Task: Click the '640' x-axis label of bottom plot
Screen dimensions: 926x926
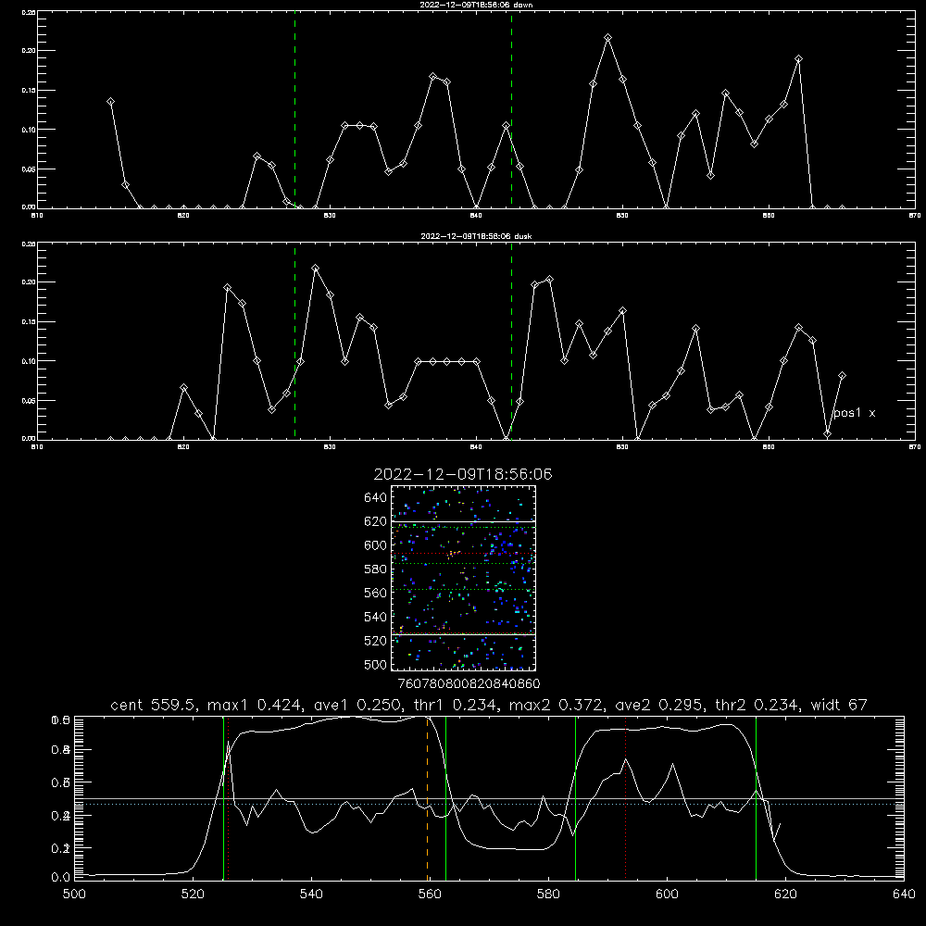Action: [904, 895]
